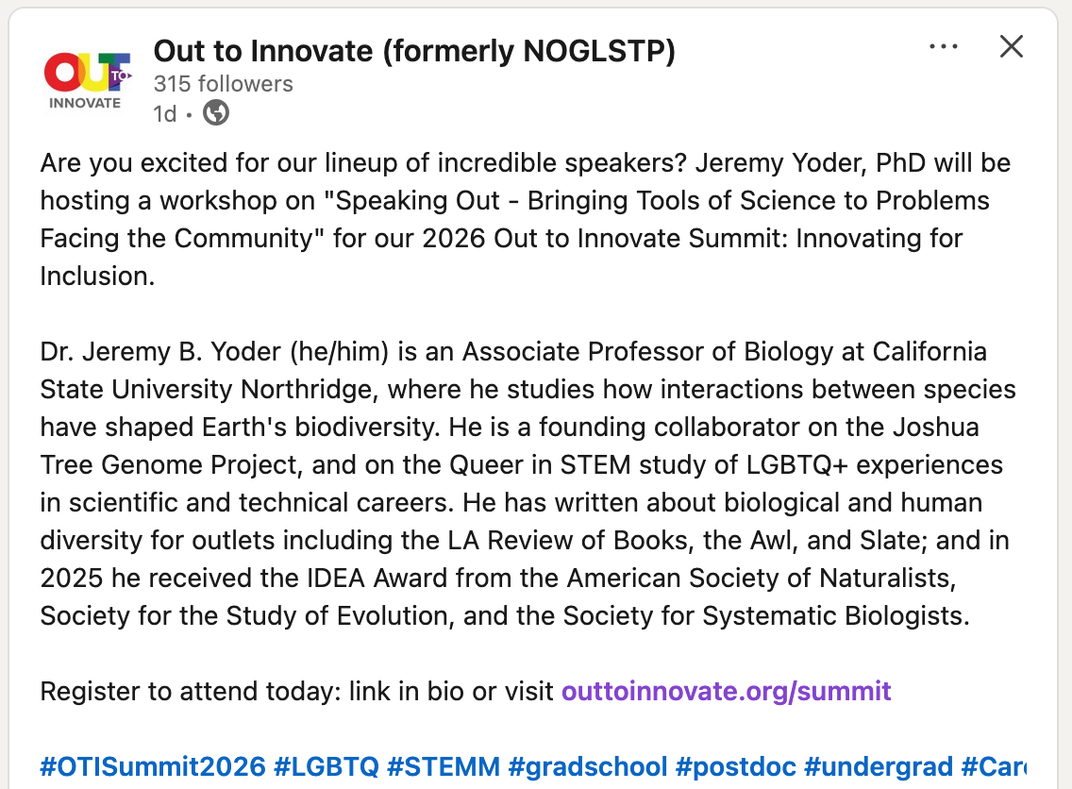Open the Out to Innovate (formerly NOGLSTP) page name

click(x=414, y=51)
